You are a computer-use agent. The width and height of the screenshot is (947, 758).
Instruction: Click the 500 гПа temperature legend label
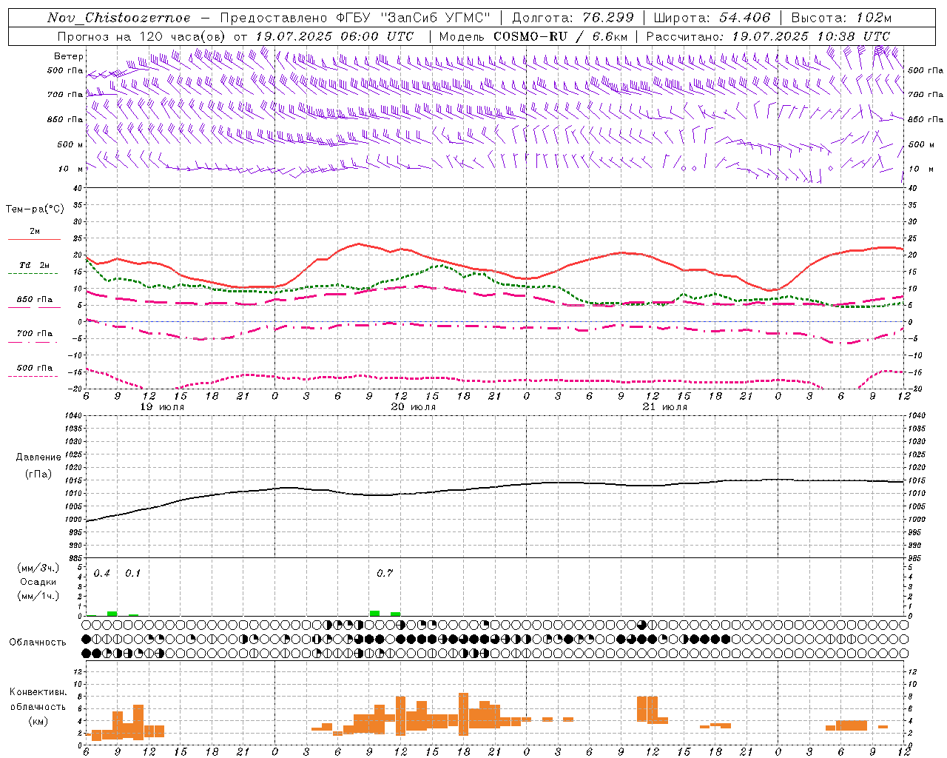[x=35, y=368]
